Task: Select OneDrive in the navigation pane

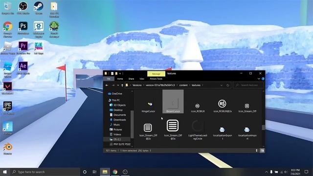Action: click(x=115, y=93)
